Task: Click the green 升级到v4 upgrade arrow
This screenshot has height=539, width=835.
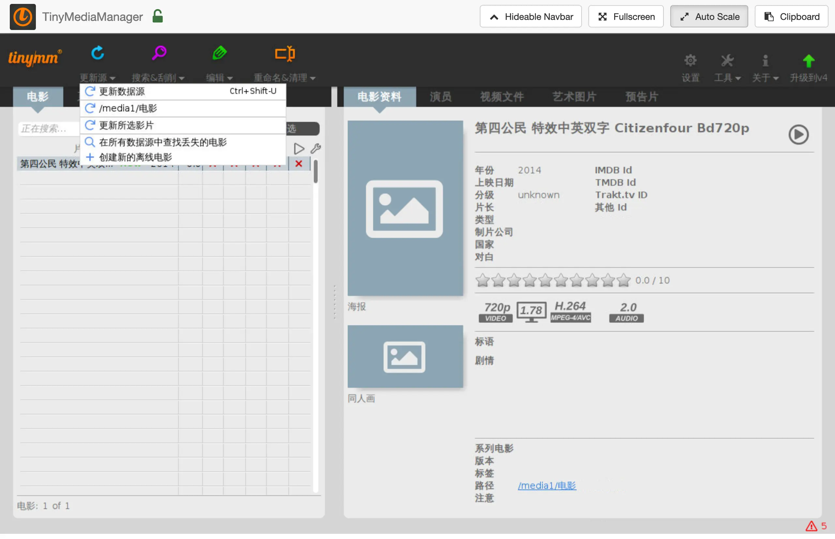Action: (808, 61)
